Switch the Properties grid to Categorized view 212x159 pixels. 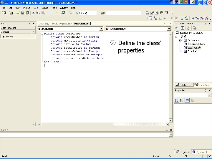point(176,100)
